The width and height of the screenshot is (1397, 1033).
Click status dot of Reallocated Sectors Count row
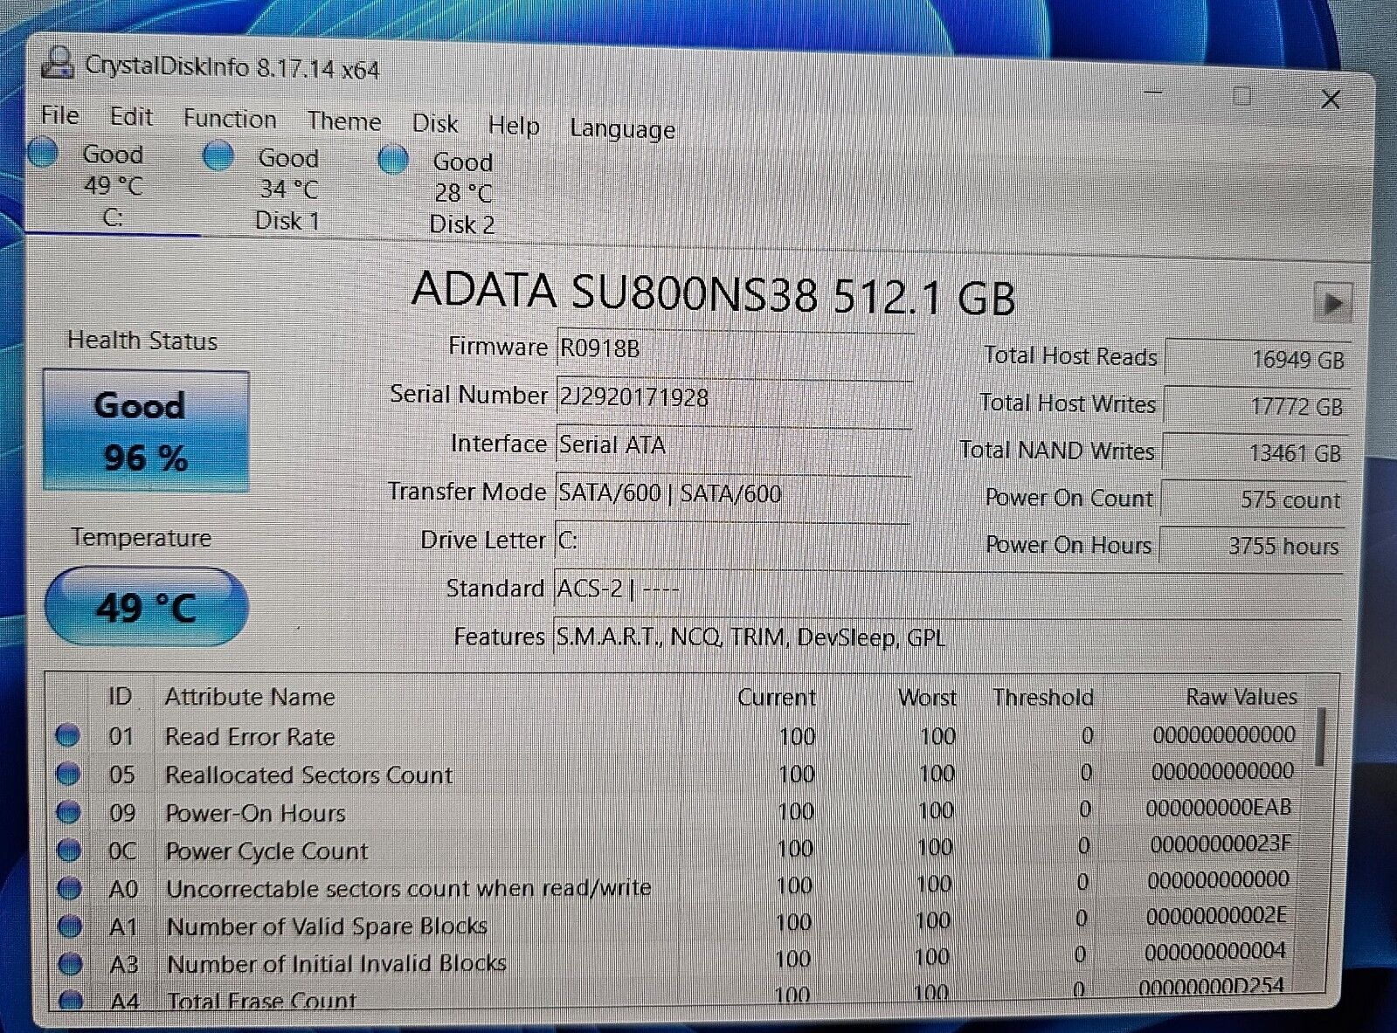point(68,774)
